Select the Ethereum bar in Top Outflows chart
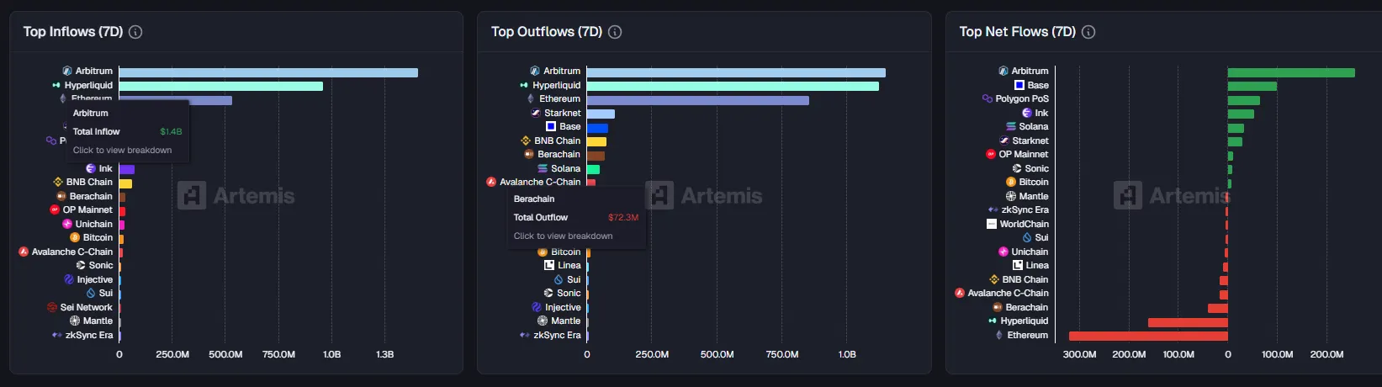Screen dimensions: 1382x387 (x=697, y=100)
